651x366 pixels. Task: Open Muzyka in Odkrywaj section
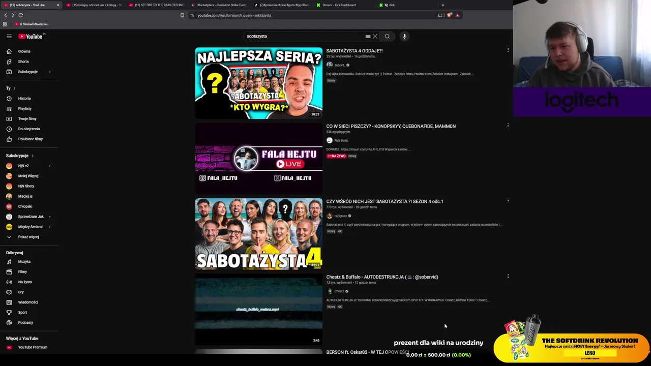[x=24, y=261]
